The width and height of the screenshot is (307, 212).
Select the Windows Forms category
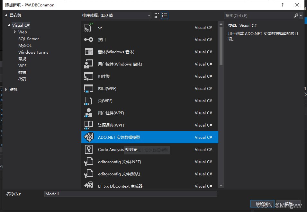(x=33, y=52)
